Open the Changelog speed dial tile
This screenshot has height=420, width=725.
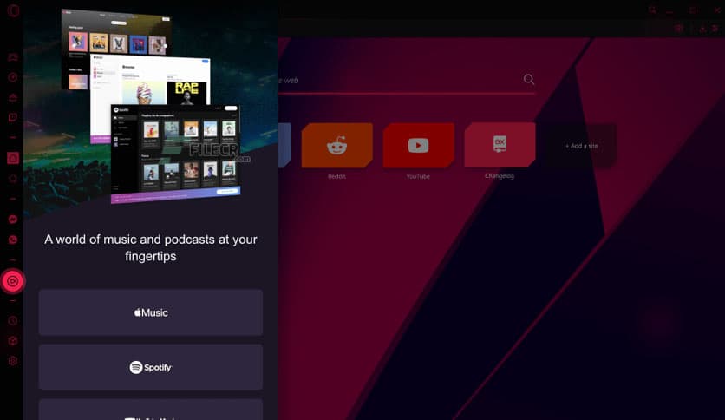coord(500,145)
